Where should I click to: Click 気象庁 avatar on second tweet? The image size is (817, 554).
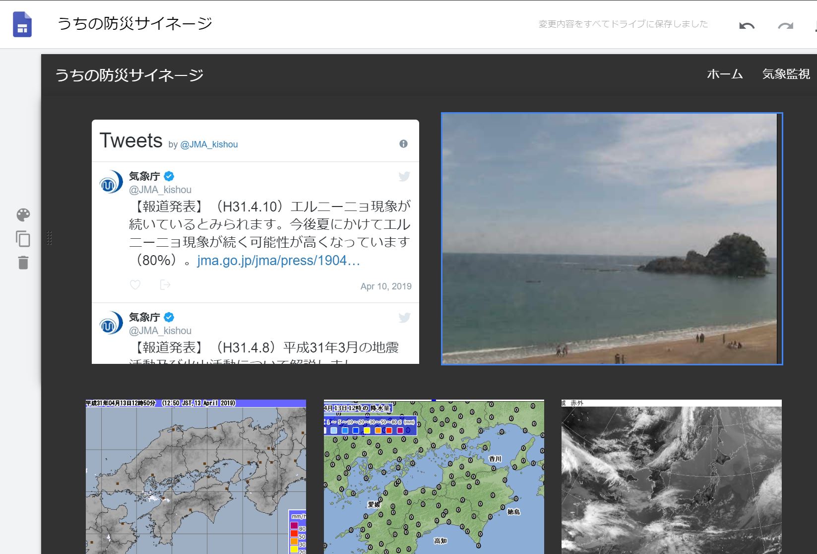[111, 323]
